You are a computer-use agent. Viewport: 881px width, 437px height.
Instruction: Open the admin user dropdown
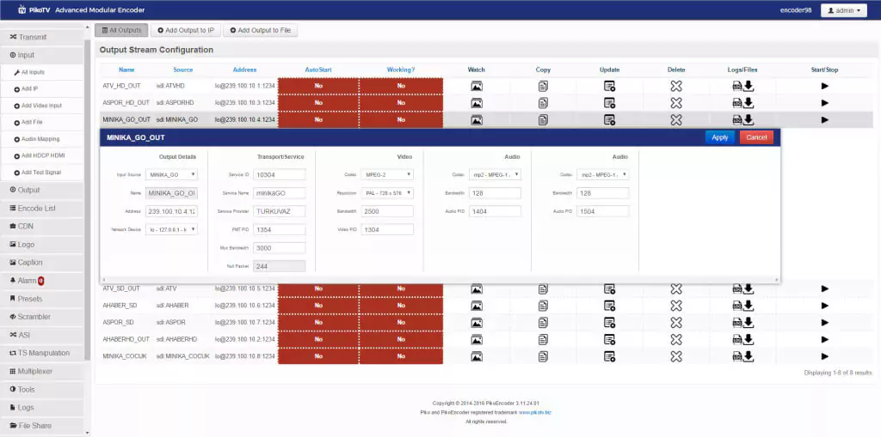(843, 10)
